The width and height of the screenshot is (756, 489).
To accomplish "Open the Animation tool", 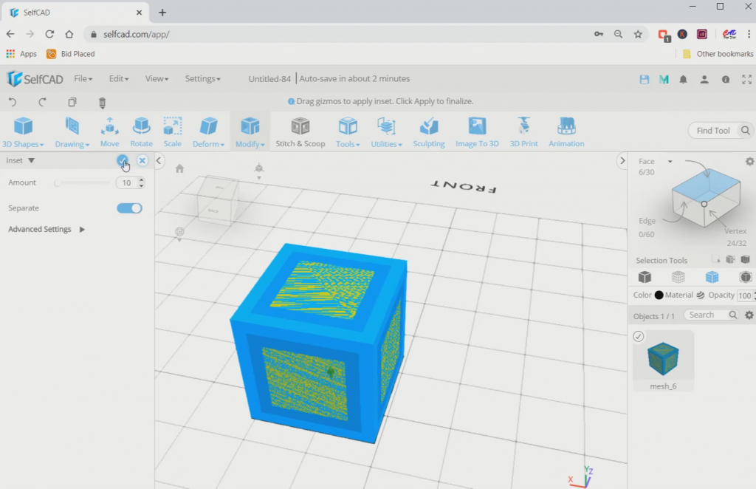I will tap(566, 131).
